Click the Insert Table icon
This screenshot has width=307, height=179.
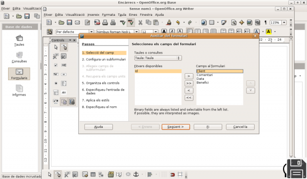coord(212,22)
